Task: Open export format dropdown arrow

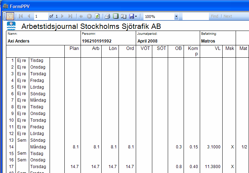Action: (x=136, y=16)
